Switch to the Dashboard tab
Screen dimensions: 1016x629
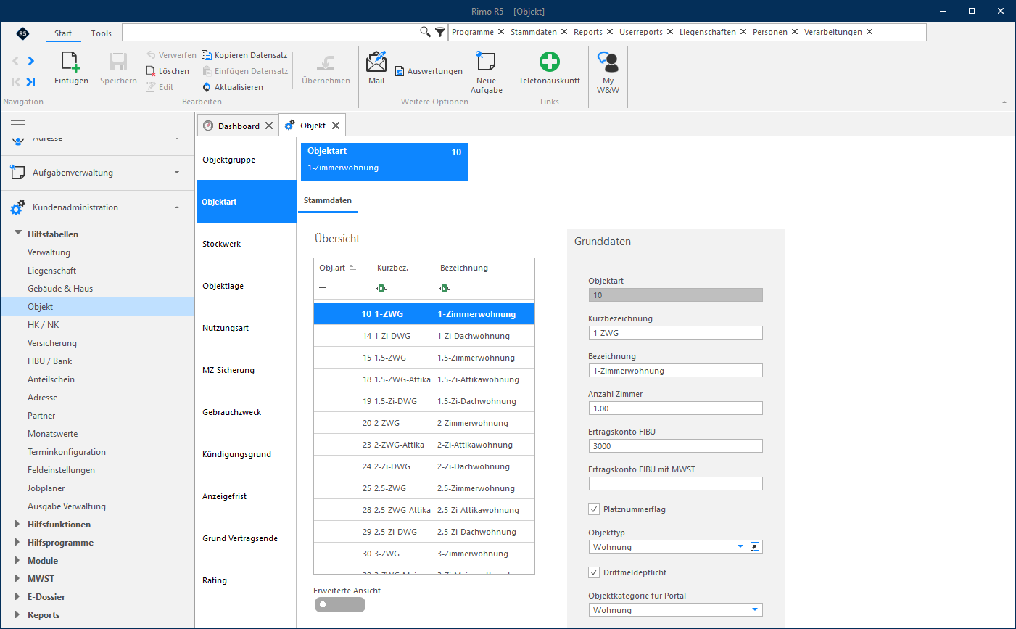pos(239,126)
